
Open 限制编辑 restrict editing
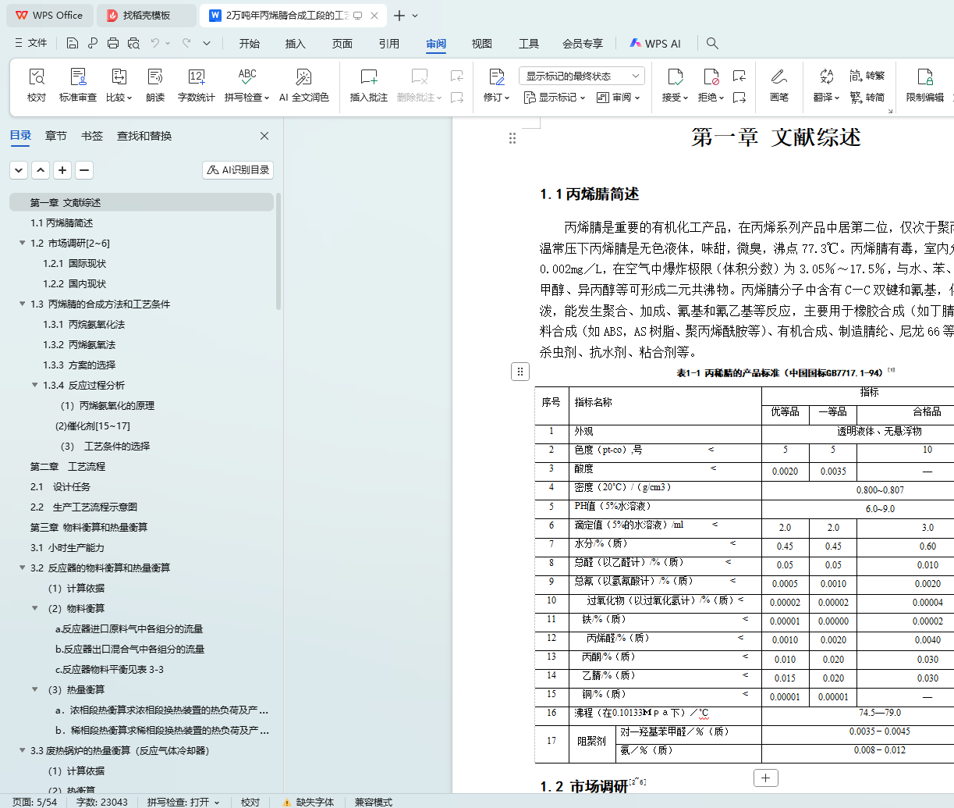pos(925,85)
